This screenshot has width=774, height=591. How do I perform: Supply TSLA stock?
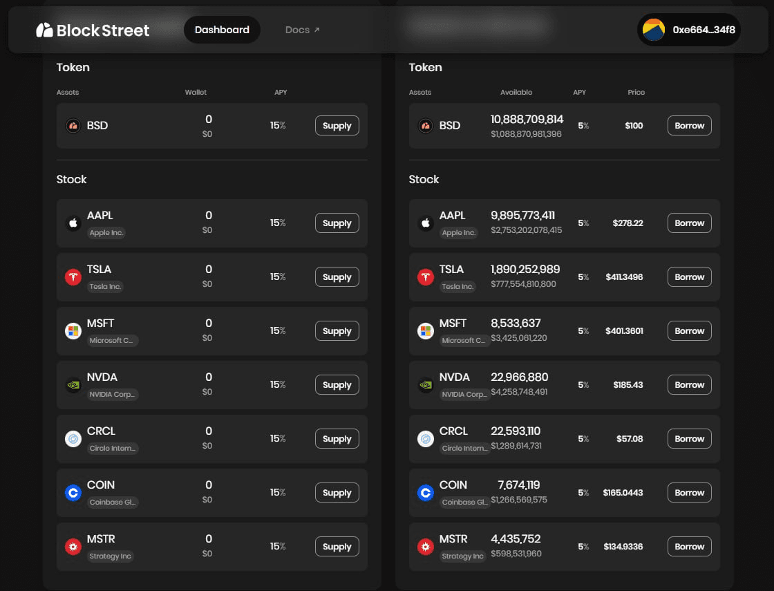pos(337,277)
